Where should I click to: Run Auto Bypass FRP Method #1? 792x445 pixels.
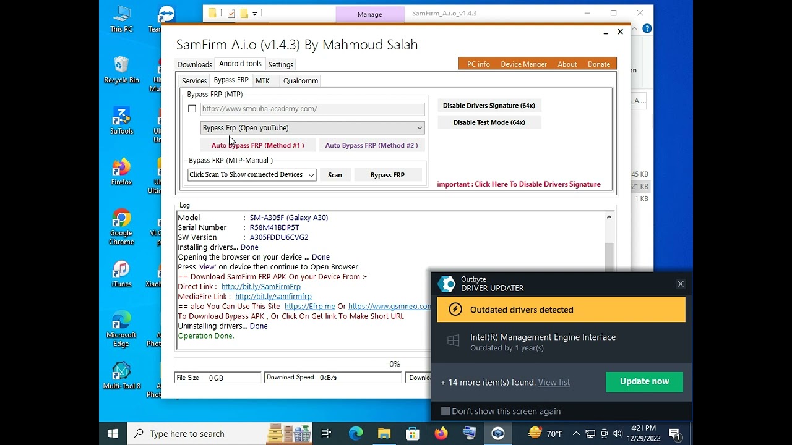click(258, 145)
